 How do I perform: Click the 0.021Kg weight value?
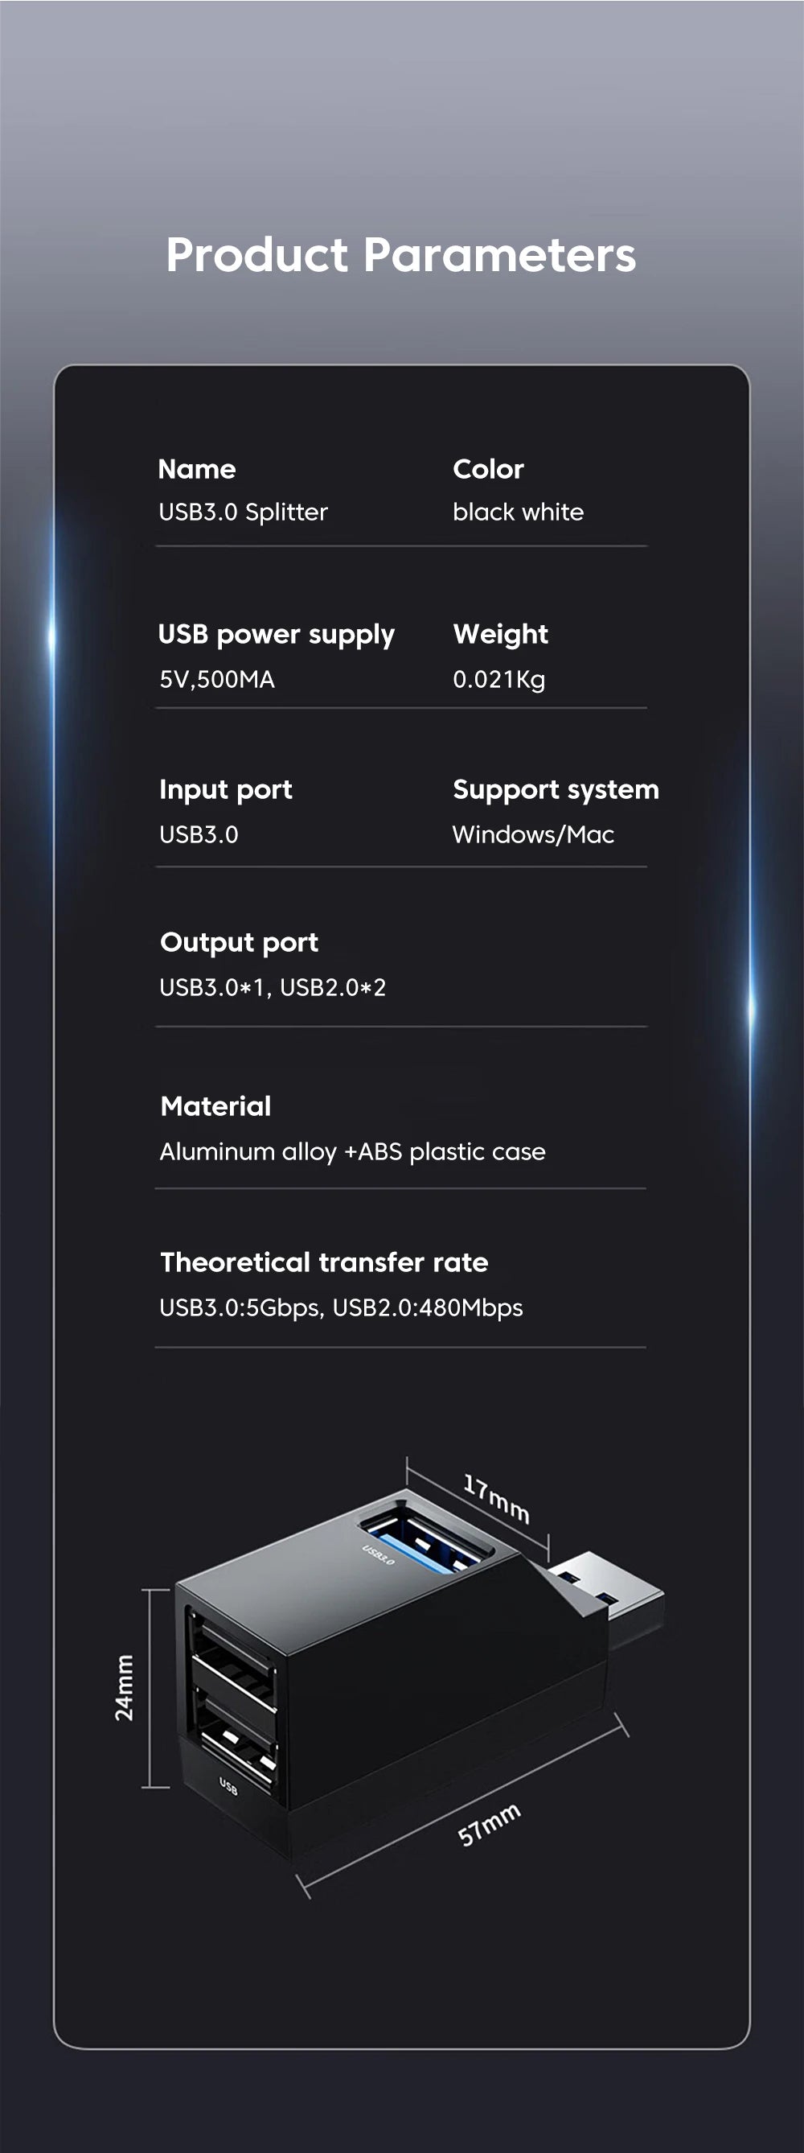click(x=498, y=679)
